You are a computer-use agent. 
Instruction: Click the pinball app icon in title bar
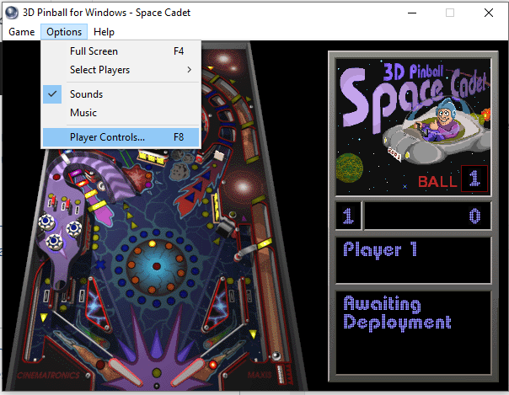click(x=12, y=13)
